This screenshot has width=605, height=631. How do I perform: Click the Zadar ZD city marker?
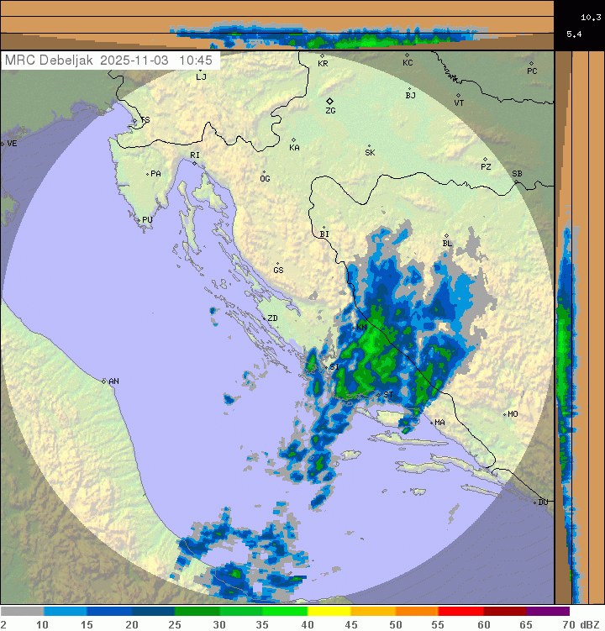point(262,318)
